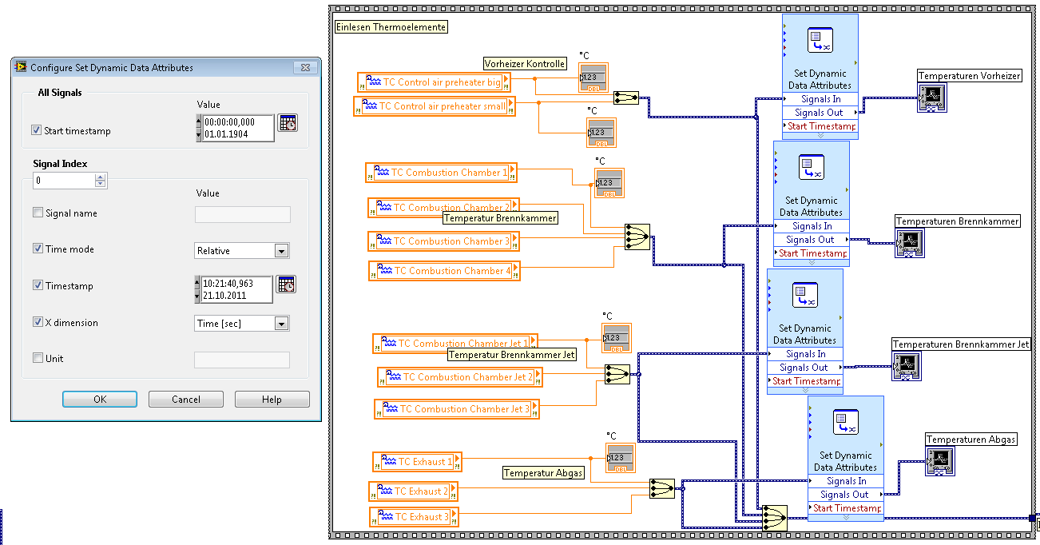1040x545 pixels.
Task: Uncheck the Time mode checkbox
Action: coord(38,249)
